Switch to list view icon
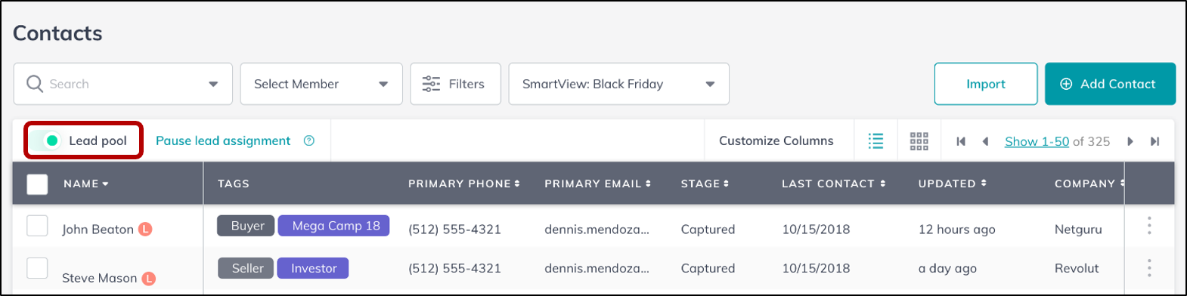Screen dimensions: 1187x296 876,141
